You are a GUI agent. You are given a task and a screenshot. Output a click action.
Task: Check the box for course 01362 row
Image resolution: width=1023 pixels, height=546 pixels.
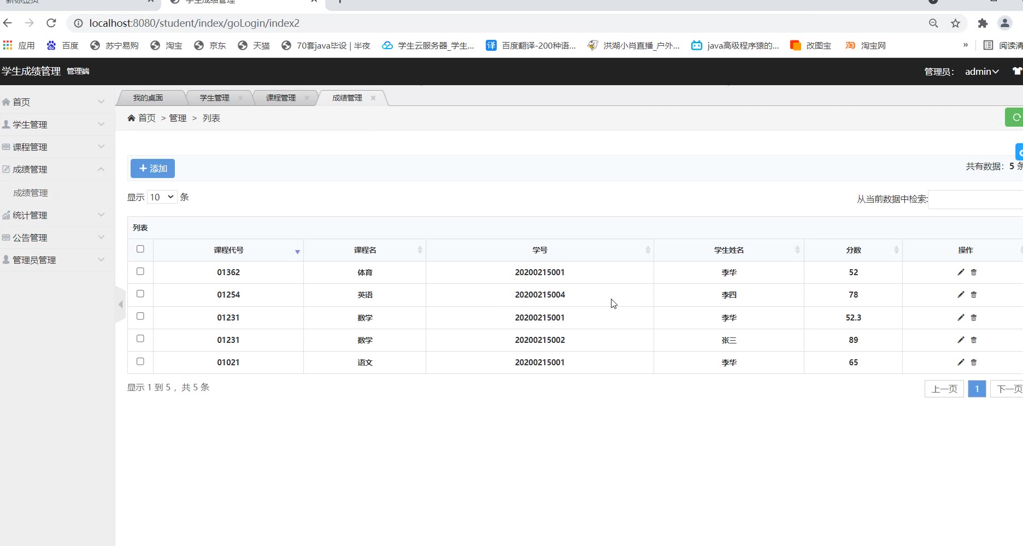point(140,271)
